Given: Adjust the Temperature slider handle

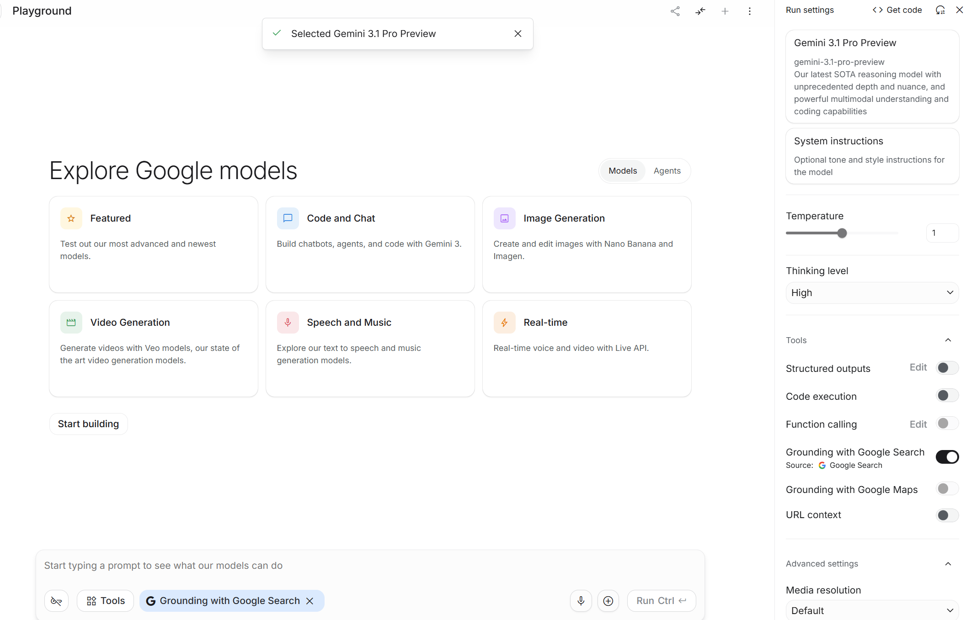Looking at the screenshot, I should point(842,233).
